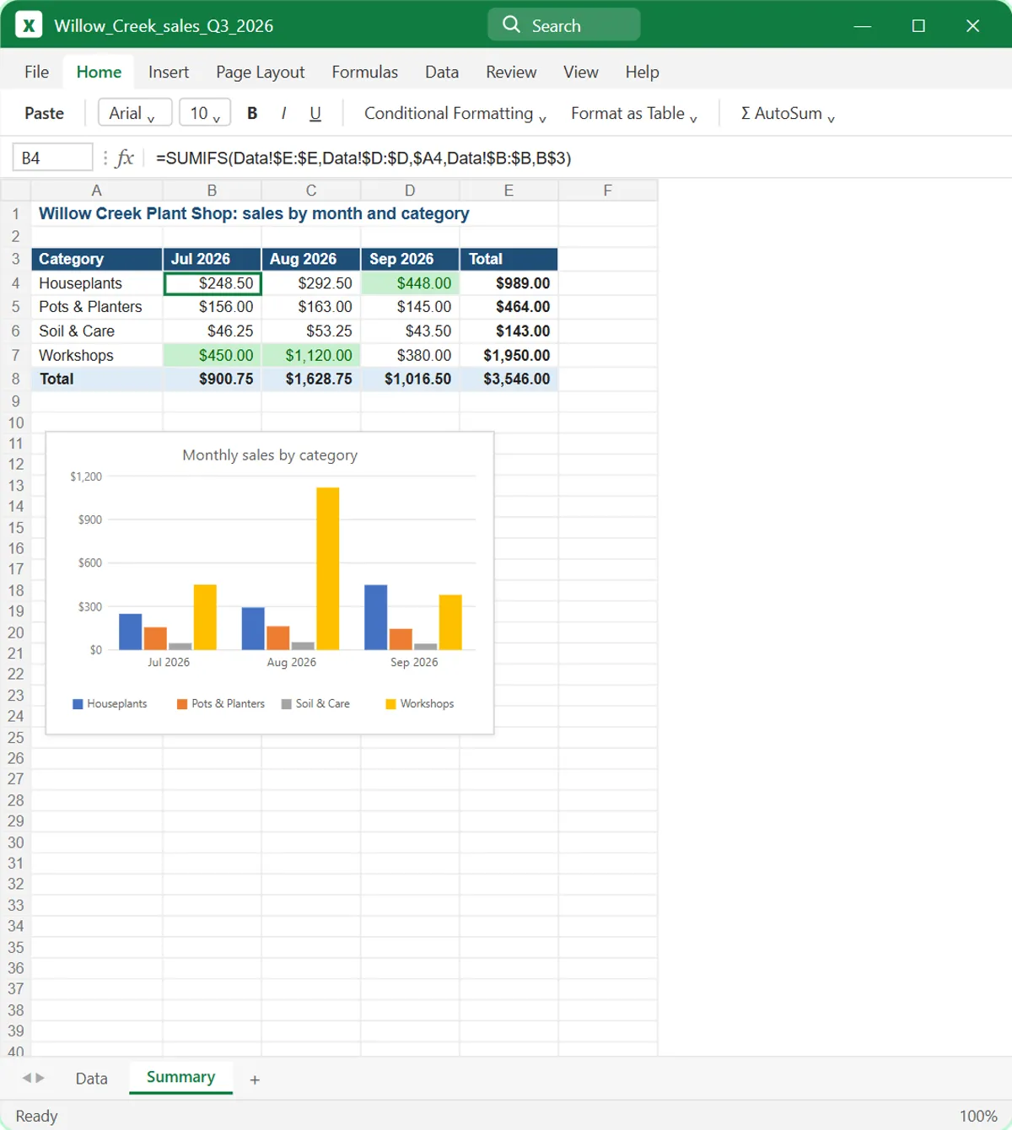
Task: Open the View tab
Action: (581, 72)
